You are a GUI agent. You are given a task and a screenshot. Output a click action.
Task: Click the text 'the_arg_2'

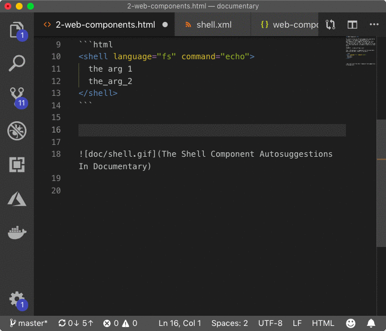[110, 81]
